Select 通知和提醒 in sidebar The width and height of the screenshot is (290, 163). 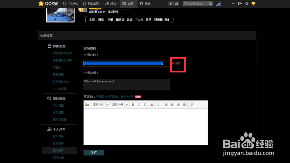[x=59, y=119]
